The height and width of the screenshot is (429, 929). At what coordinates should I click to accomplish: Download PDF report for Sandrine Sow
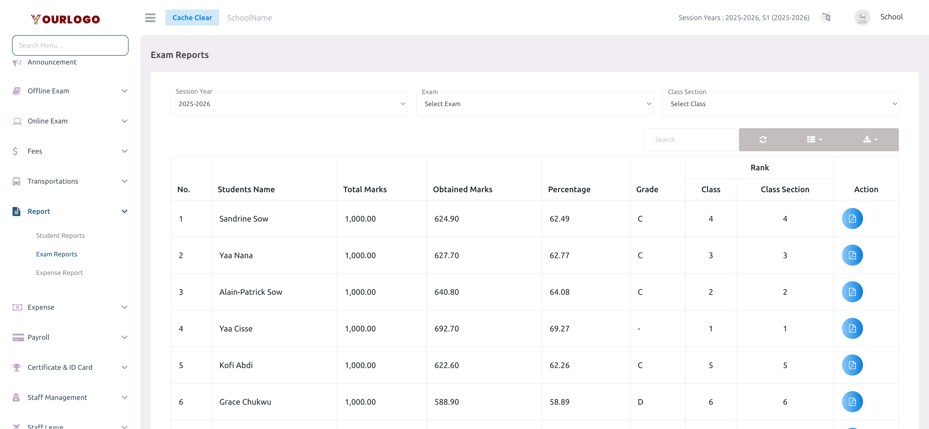(x=852, y=218)
